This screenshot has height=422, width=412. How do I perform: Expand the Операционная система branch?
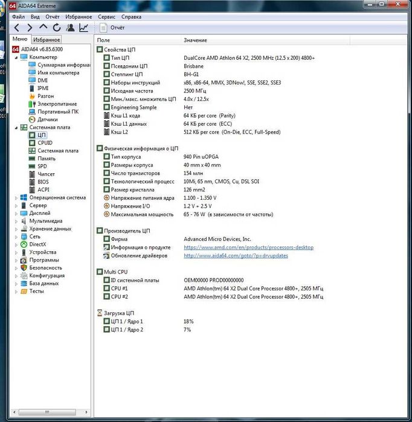pyautogui.click(x=16, y=198)
